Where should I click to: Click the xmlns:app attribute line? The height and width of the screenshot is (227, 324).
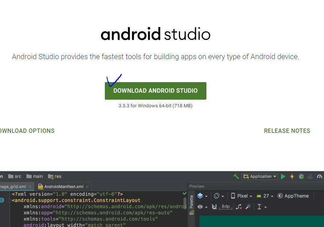pos(98,213)
